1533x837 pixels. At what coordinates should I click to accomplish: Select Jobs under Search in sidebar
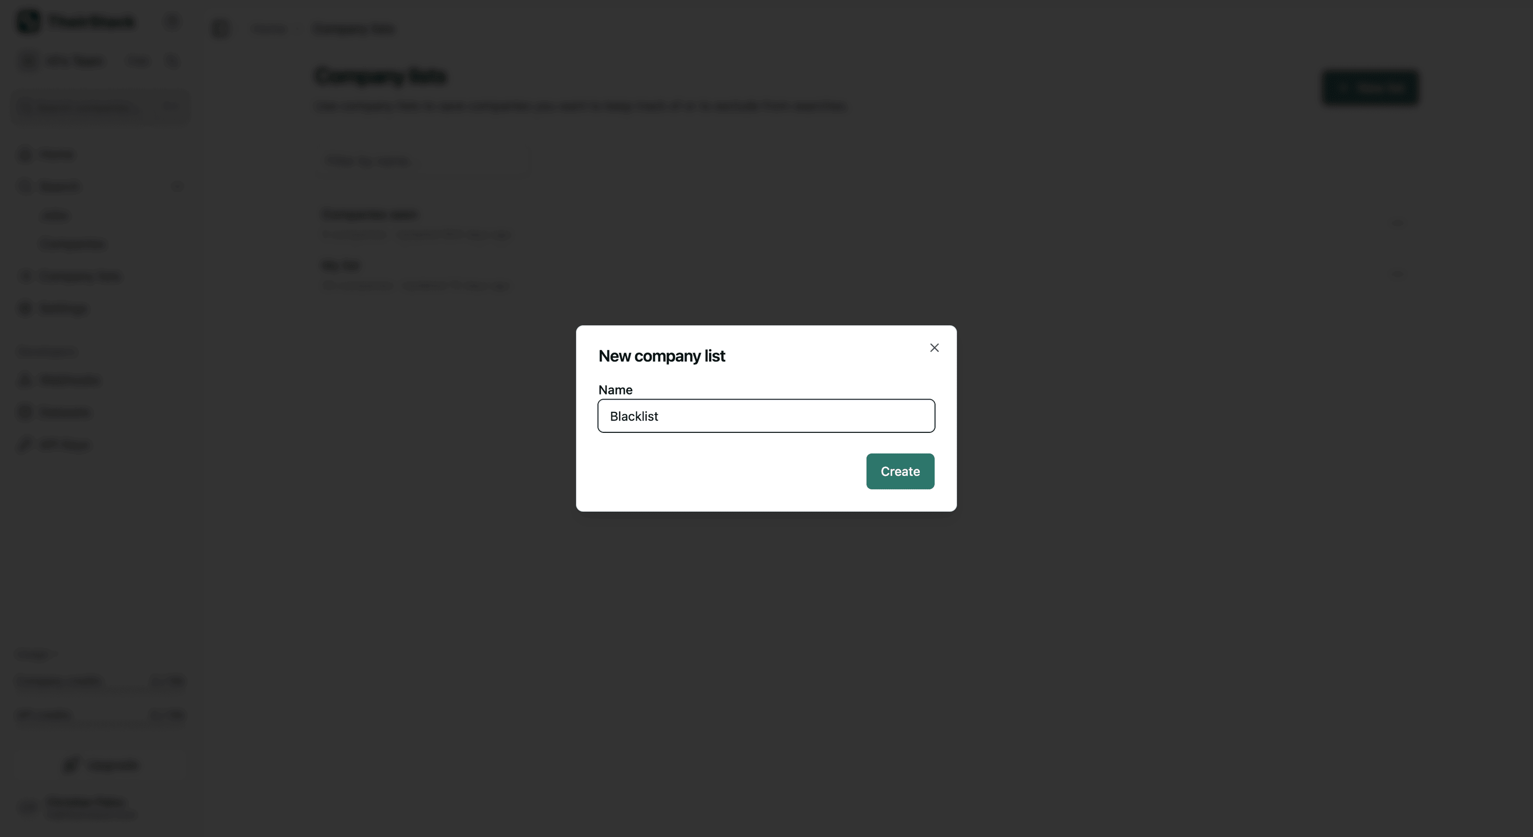(x=55, y=215)
